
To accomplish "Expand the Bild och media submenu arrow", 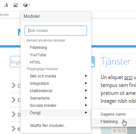I will click(x=86, y=76).
